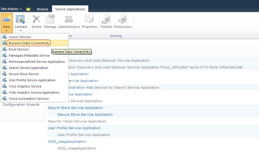Click the icon beside Excel Services
259x155 pixels.
4,49
